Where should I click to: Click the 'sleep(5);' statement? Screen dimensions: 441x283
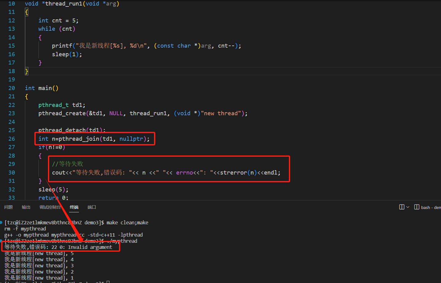click(53, 190)
